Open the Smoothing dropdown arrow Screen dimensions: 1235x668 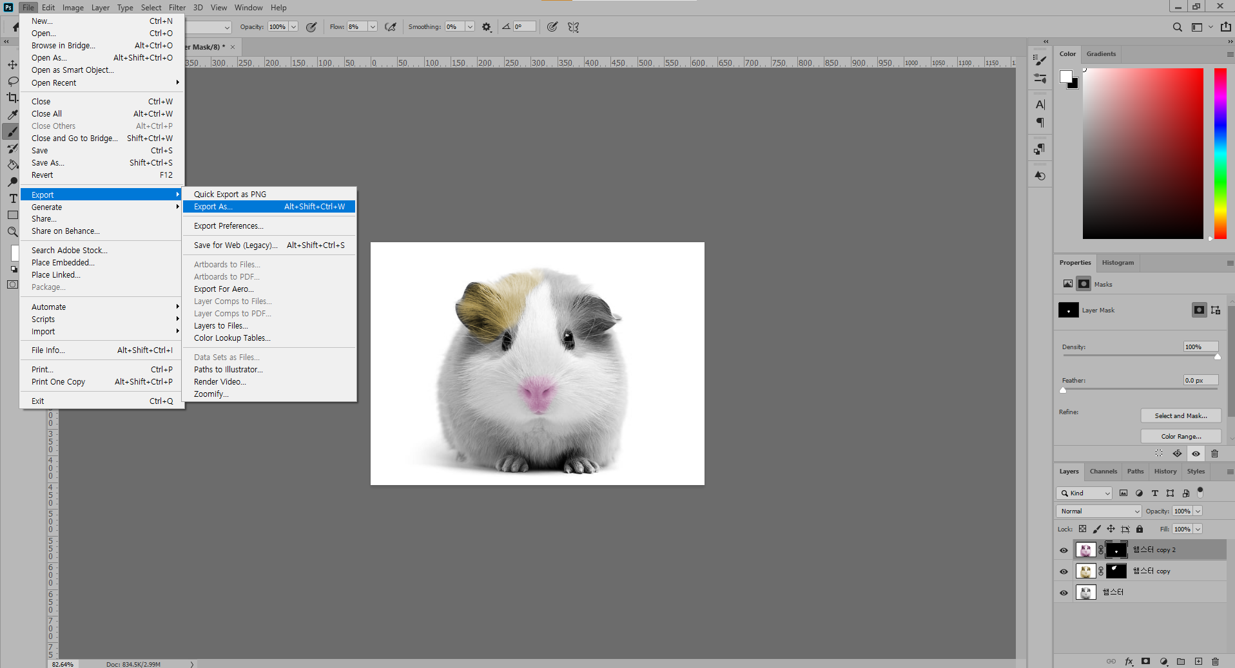pyautogui.click(x=470, y=27)
